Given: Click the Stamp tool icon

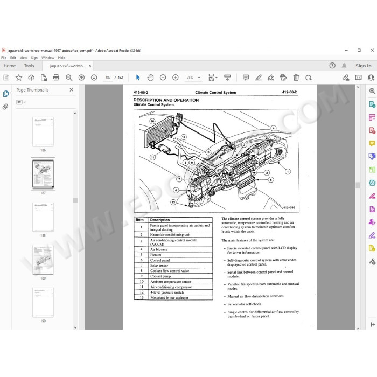Looking at the screenshot, I should click(x=283, y=78).
